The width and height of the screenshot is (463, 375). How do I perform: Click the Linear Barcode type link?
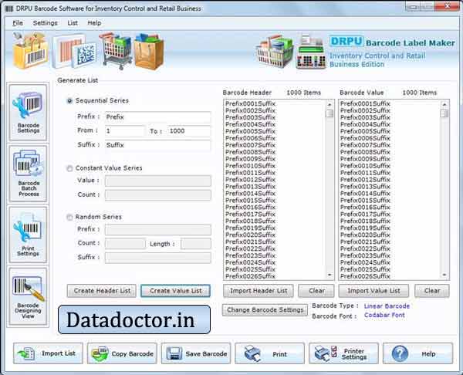pos(387,306)
